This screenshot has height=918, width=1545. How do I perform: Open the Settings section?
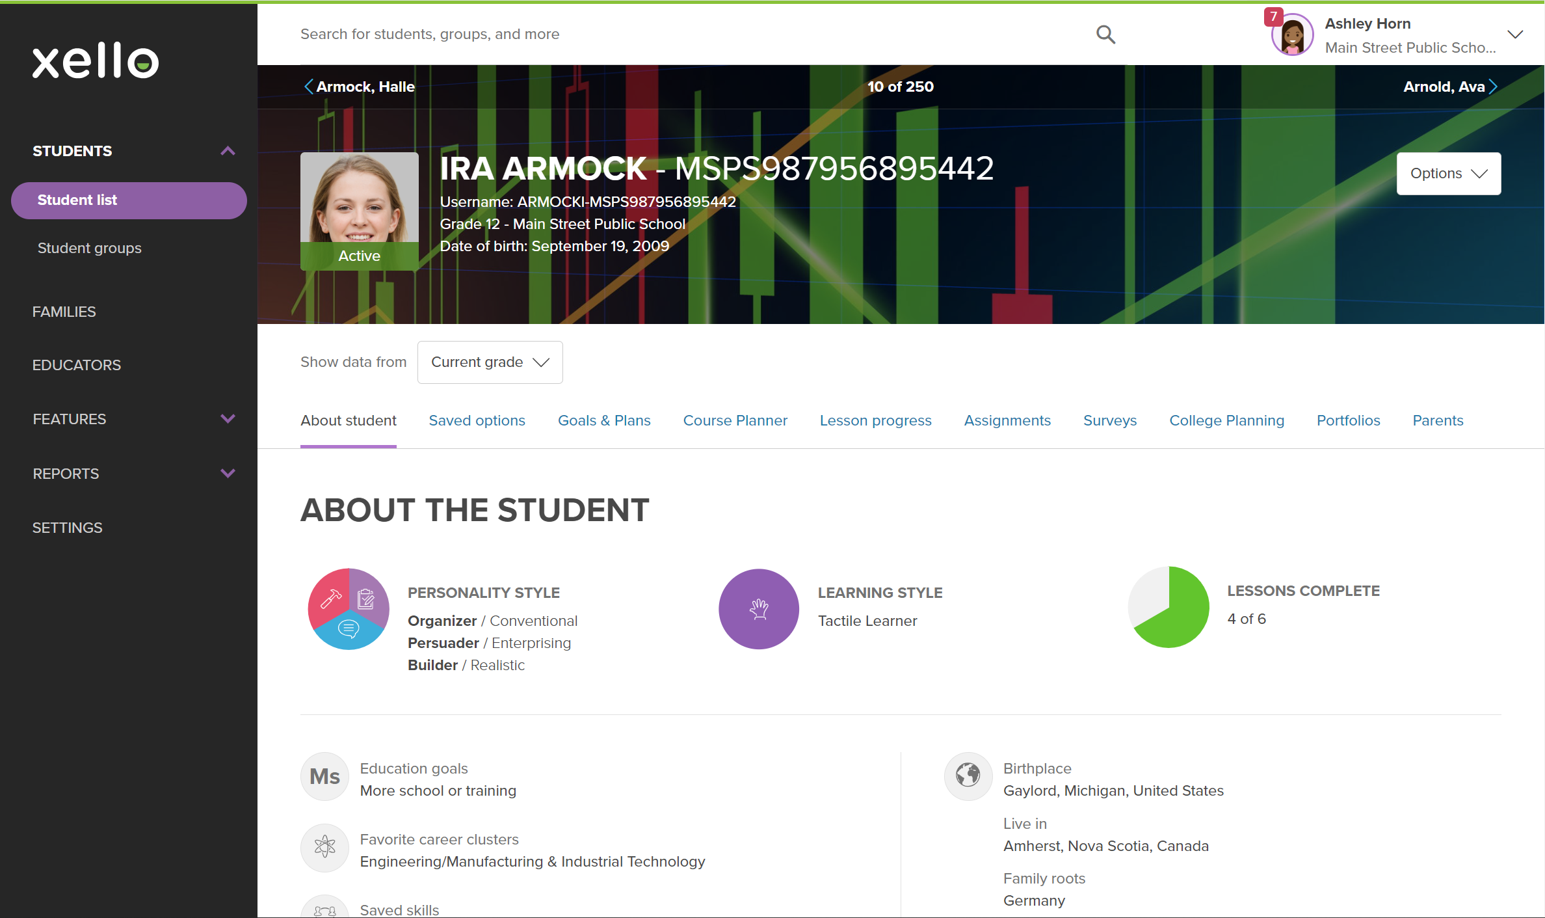pos(67,528)
